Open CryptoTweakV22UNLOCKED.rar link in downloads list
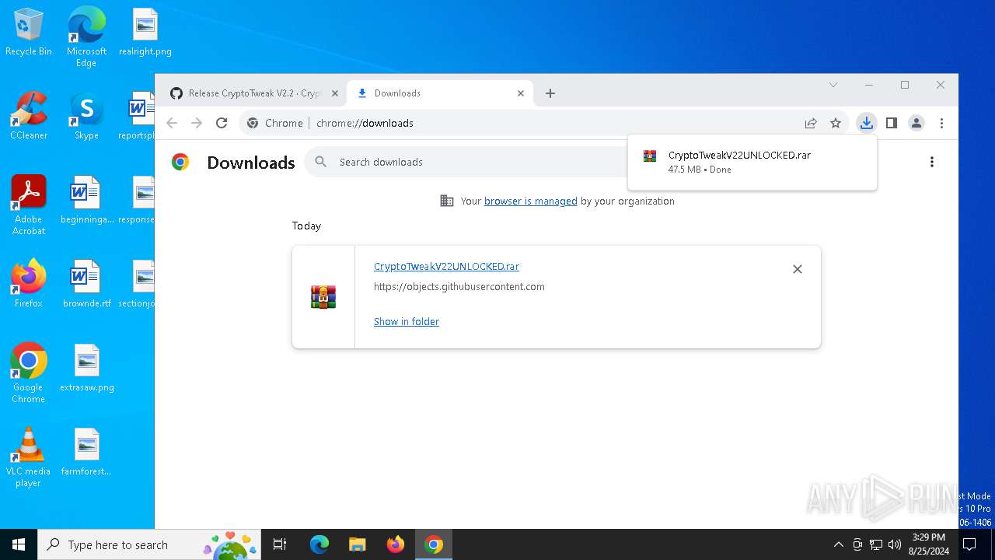995x560 pixels. [x=446, y=266]
